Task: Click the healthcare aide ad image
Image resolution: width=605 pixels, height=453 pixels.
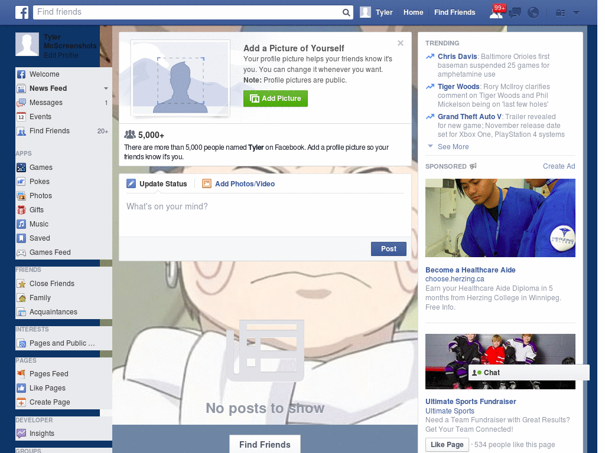Action: (x=500, y=218)
